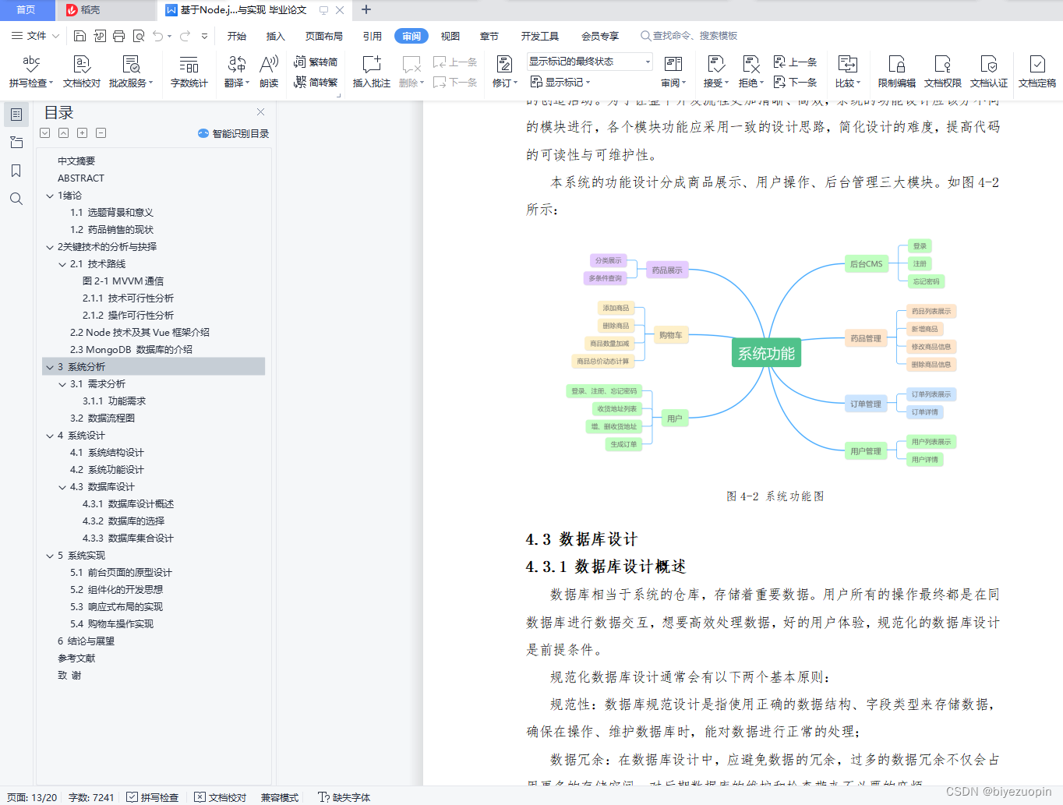Switch to the 开发工具 ribbon tab
This screenshot has width=1063, height=805.
(x=540, y=36)
